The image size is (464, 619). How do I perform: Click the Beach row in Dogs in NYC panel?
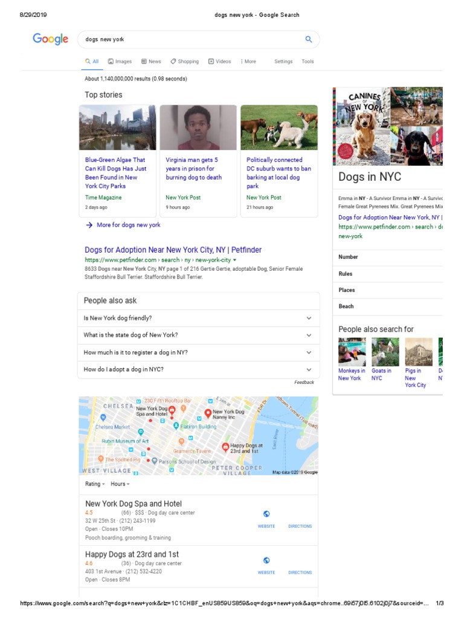387,306
